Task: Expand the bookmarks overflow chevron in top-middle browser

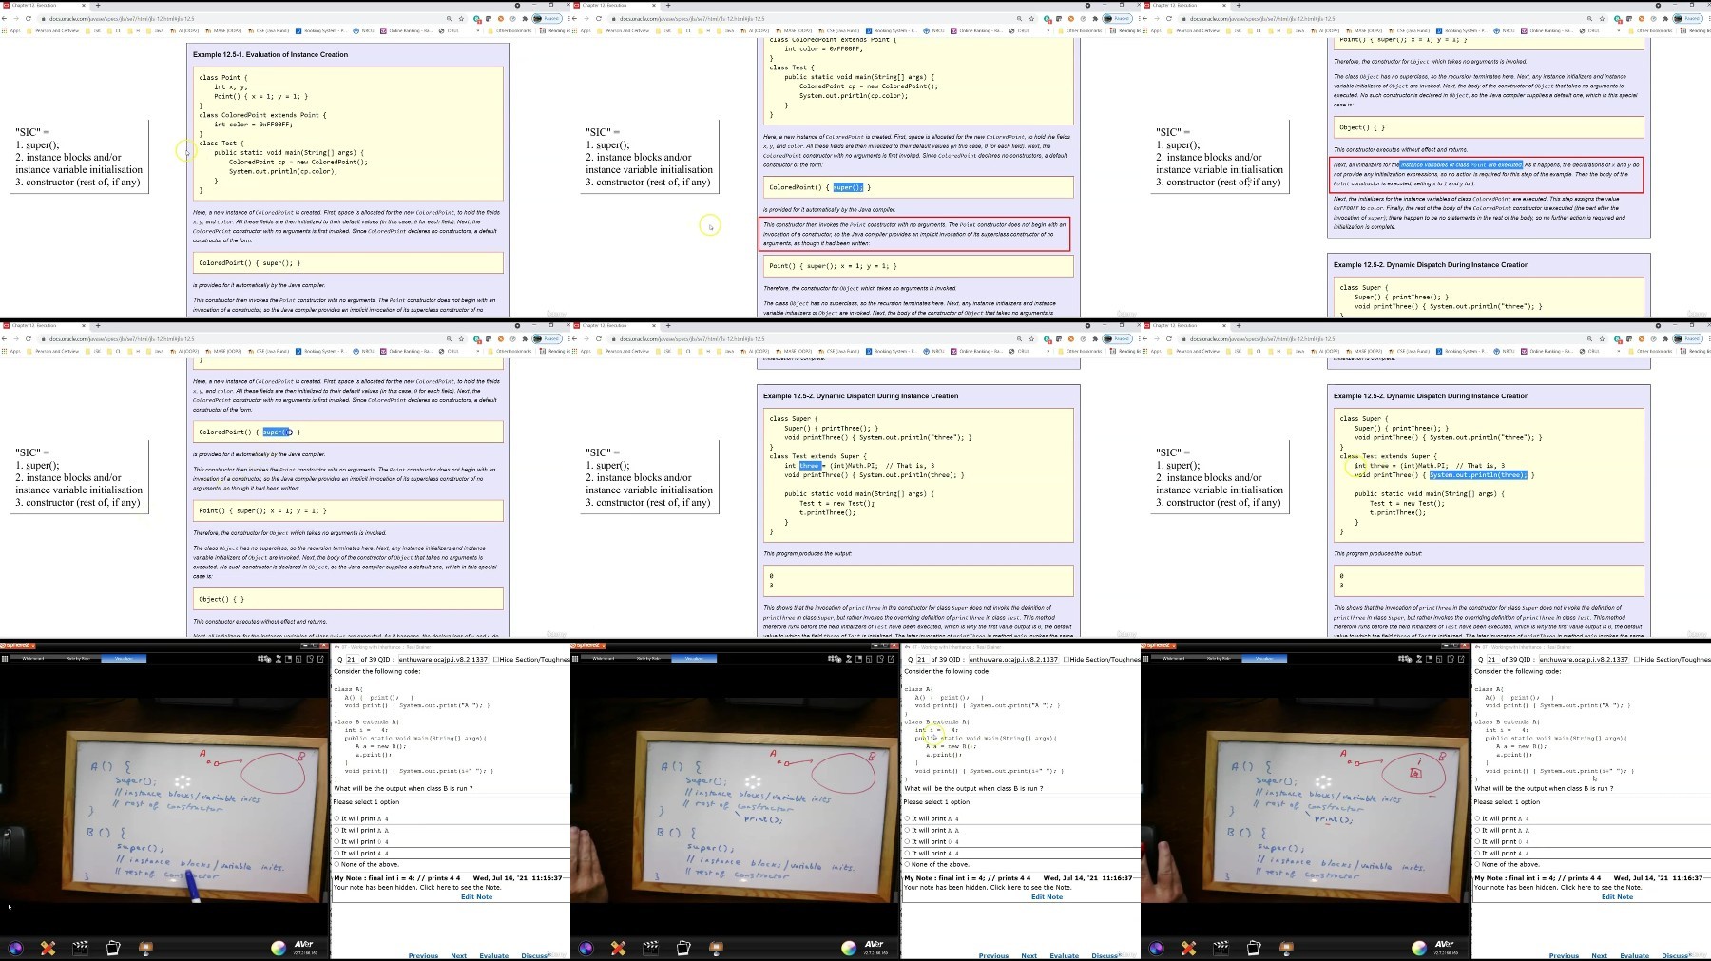Action: (x=1048, y=30)
